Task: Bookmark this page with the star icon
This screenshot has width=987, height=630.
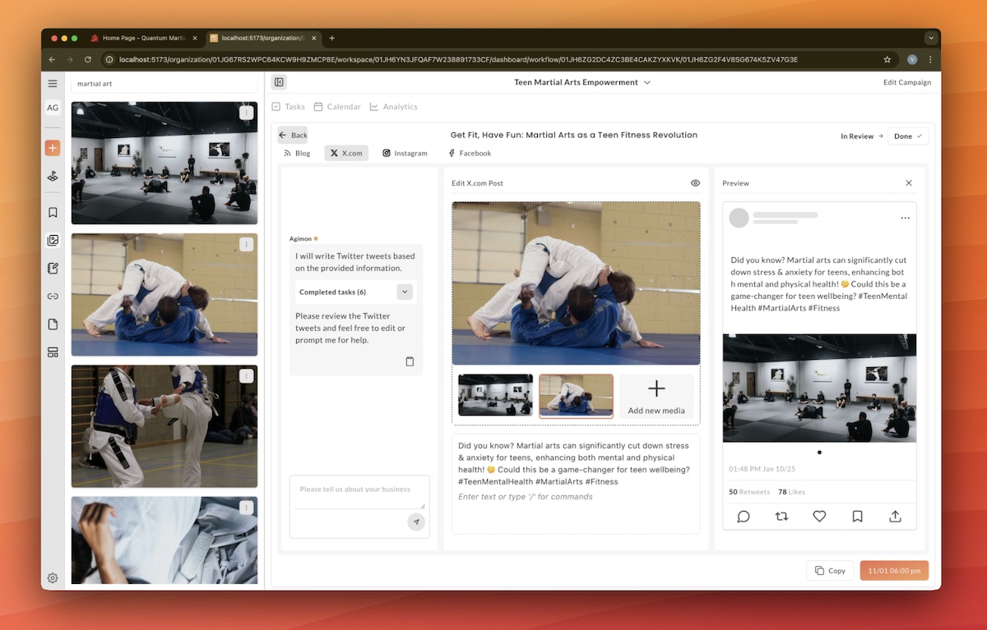Action: [887, 59]
